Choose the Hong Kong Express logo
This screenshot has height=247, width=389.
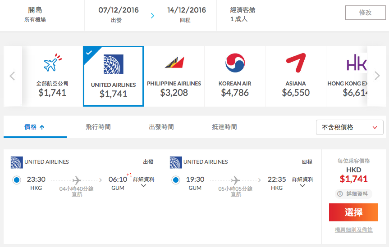click(357, 63)
